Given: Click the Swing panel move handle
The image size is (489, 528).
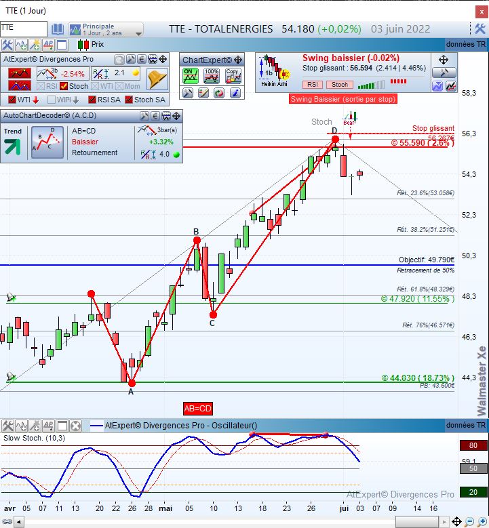Looking at the screenshot, I should (x=444, y=60).
